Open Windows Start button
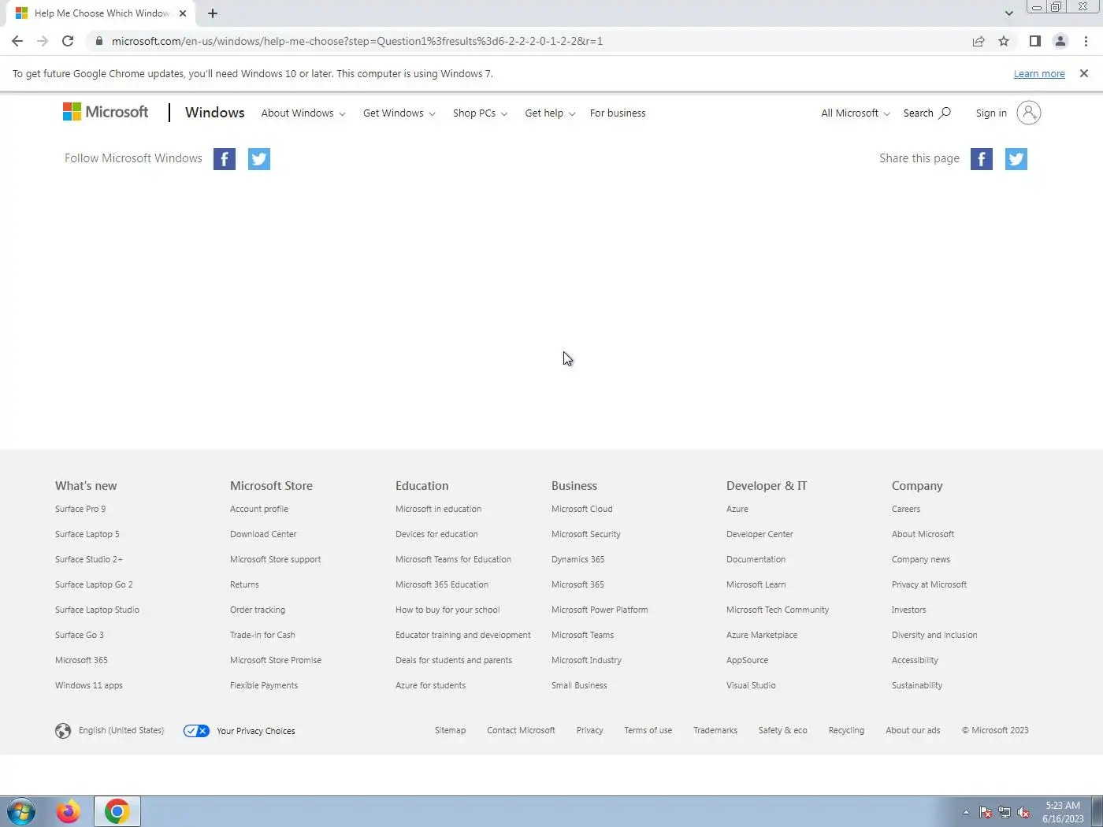This screenshot has width=1103, height=827. click(21, 811)
